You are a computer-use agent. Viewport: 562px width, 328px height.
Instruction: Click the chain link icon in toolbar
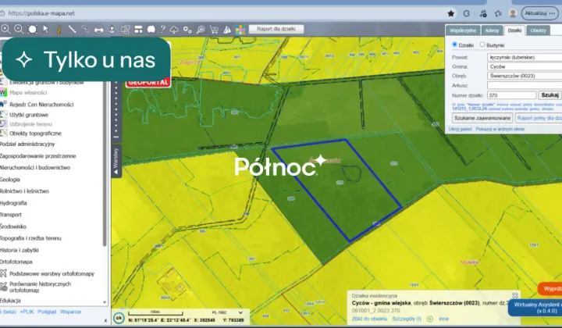pos(85,30)
